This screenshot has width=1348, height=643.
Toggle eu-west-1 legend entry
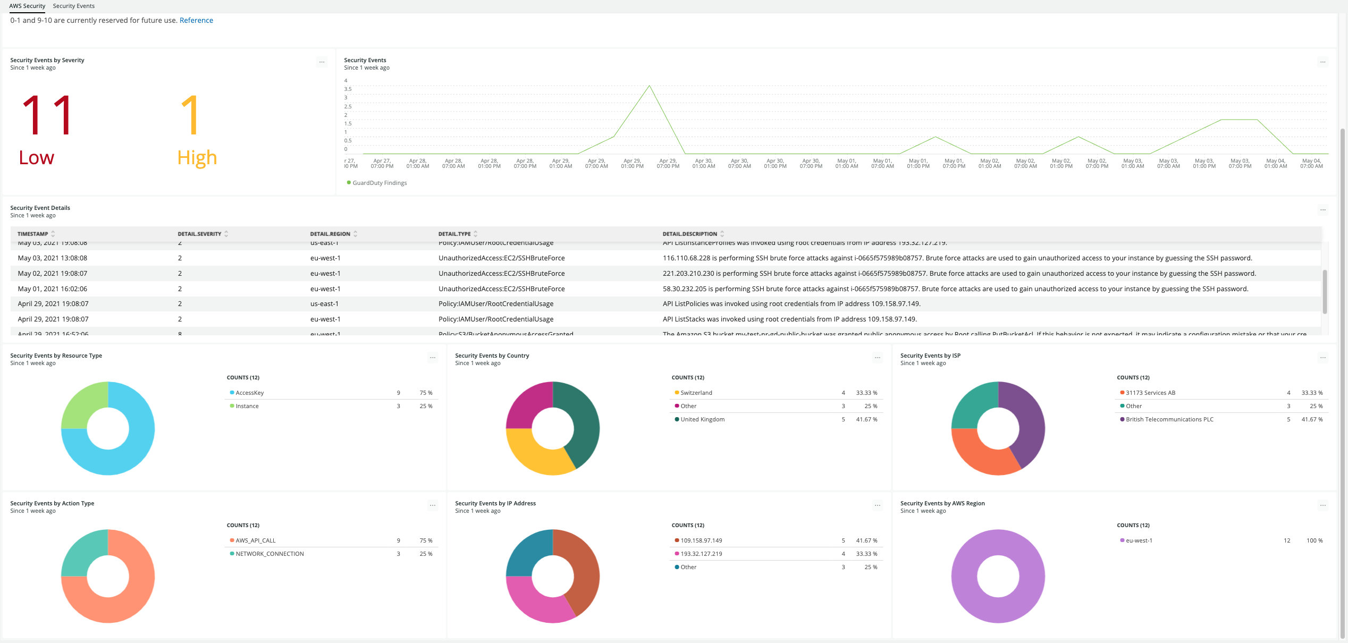pyautogui.click(x=1136, y=540)
